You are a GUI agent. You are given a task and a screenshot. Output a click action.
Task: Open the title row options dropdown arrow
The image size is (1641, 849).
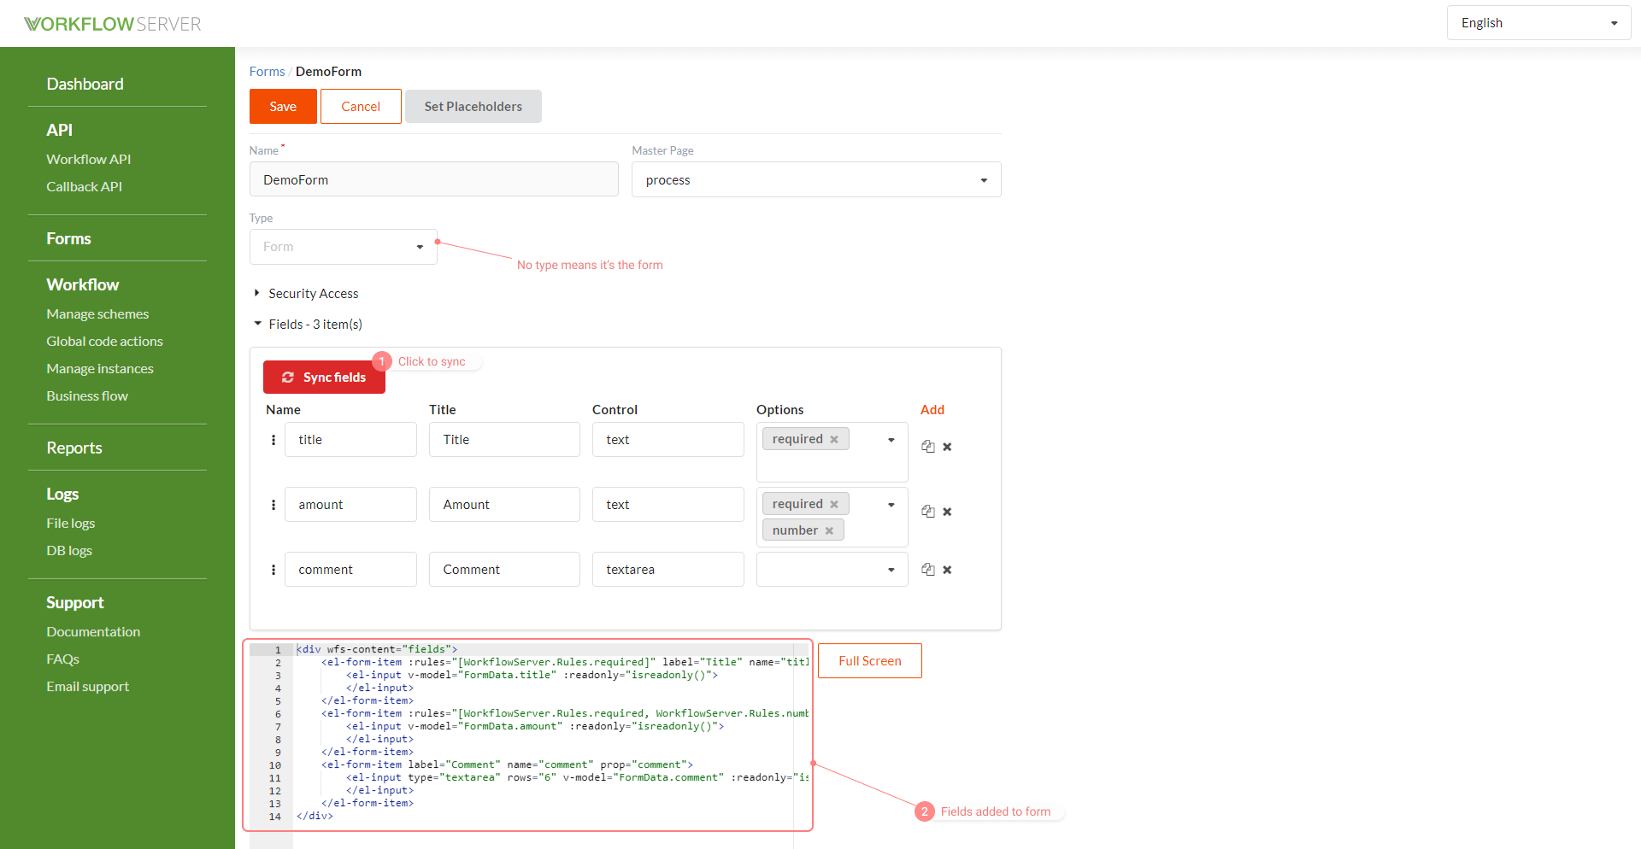point(891,440)
